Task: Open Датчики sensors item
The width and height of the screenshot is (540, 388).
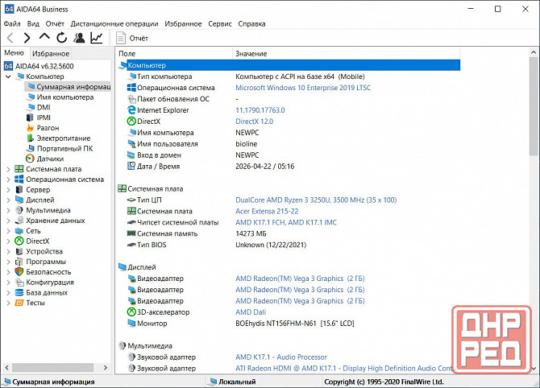Action: click(x=50, y=159)
